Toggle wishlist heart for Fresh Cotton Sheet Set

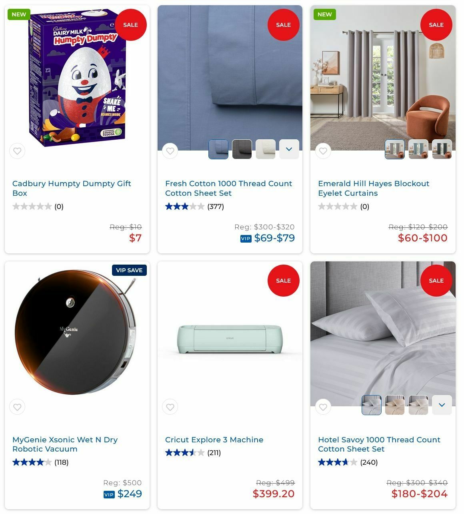tap(170, 151)
